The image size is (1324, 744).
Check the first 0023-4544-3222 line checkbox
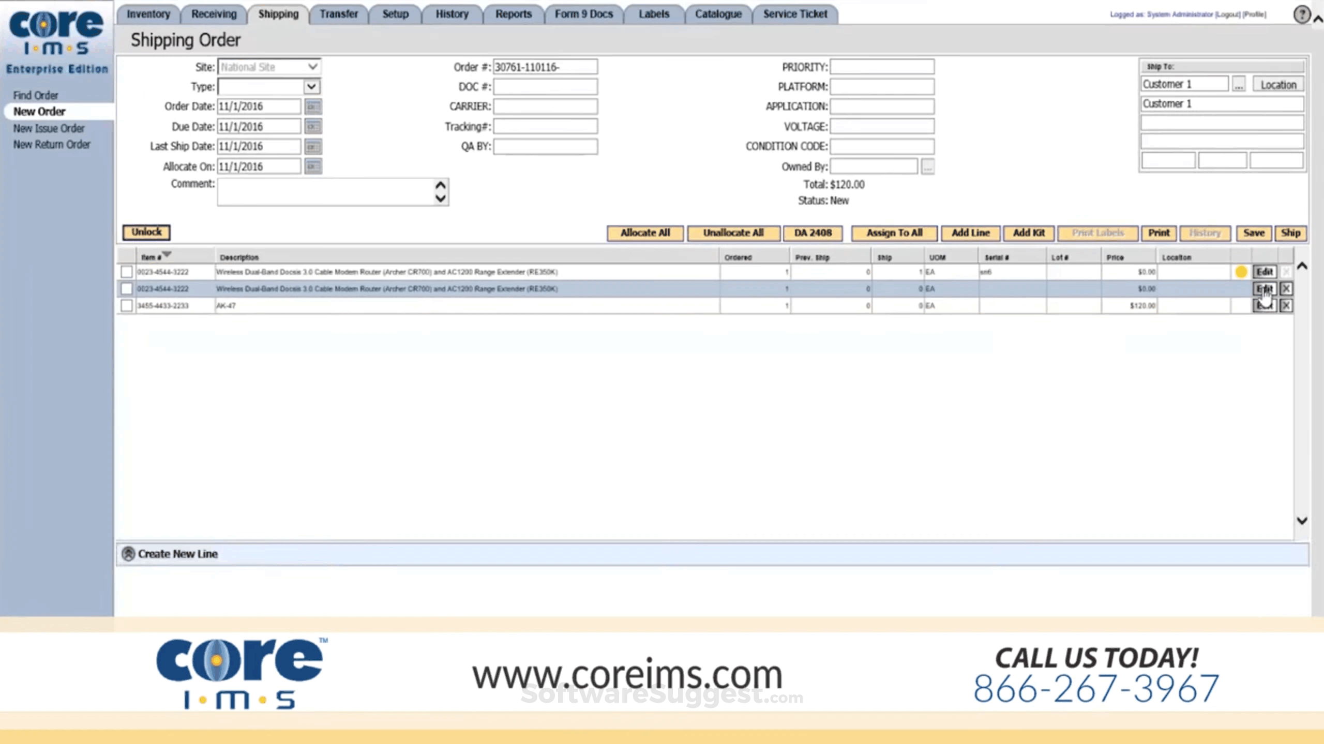point(126,271)
